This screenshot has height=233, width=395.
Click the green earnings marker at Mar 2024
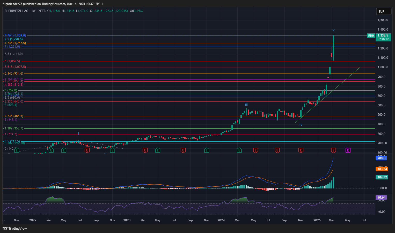(239, 150)
